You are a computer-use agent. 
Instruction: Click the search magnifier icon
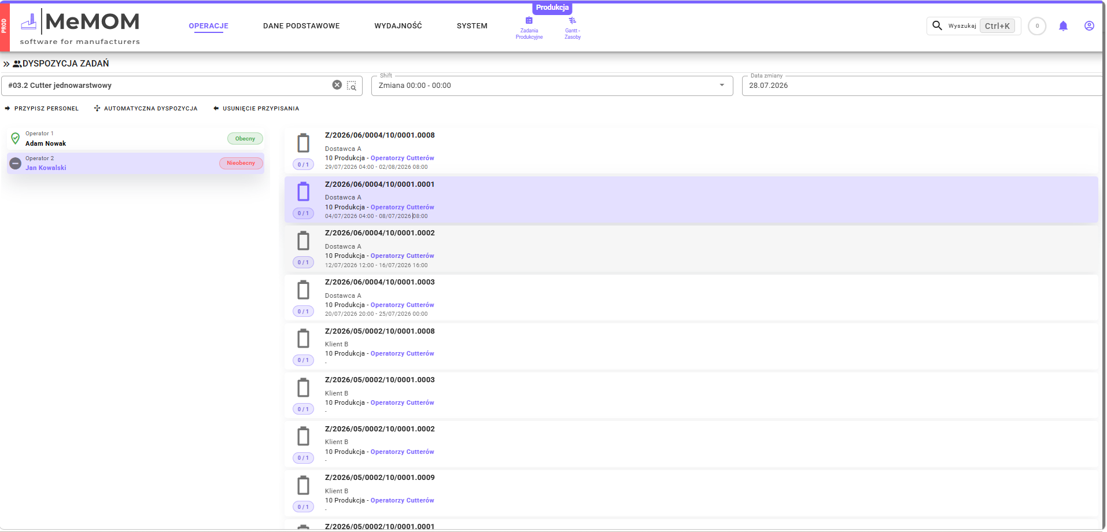click(x=938, y=25)
